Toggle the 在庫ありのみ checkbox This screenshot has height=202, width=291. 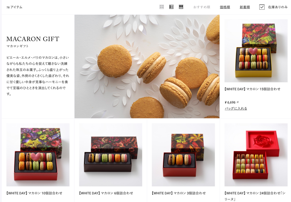pyautogui.click(x=262, y=7)
